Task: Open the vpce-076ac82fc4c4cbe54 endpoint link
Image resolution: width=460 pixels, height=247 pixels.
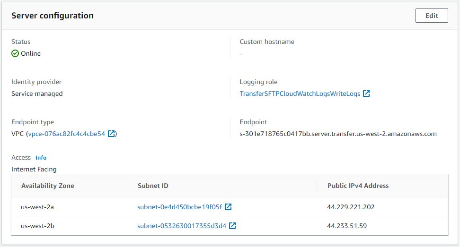Action: [x=67, y=134]
